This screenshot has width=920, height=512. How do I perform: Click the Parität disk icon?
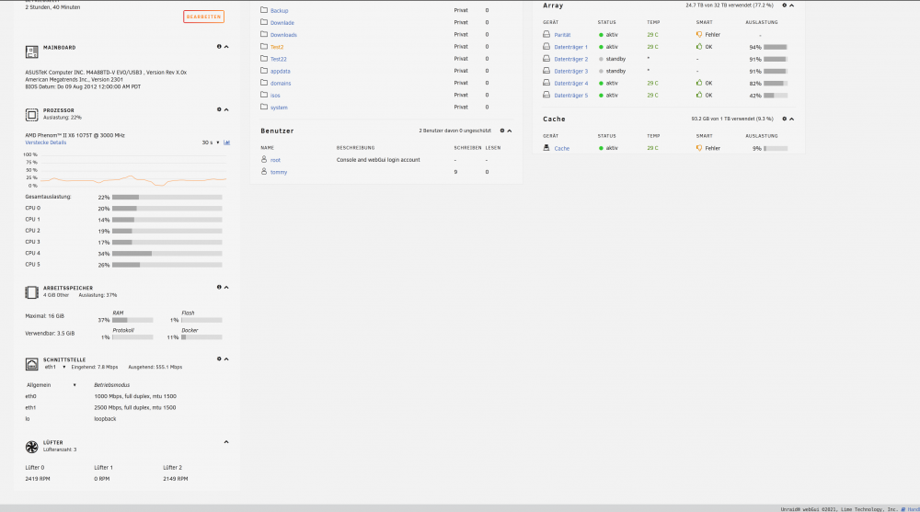coord(546,34)
